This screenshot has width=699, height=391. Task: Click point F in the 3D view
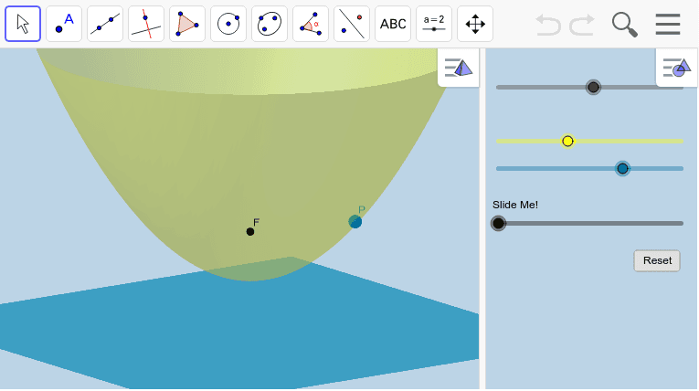click(x=250, y=232)
